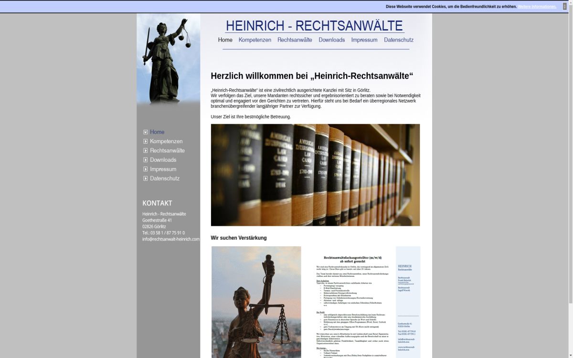Open Datenschutz from the top navigation
The height and width of the screenshot is (358, 573).
pos(399,40)
